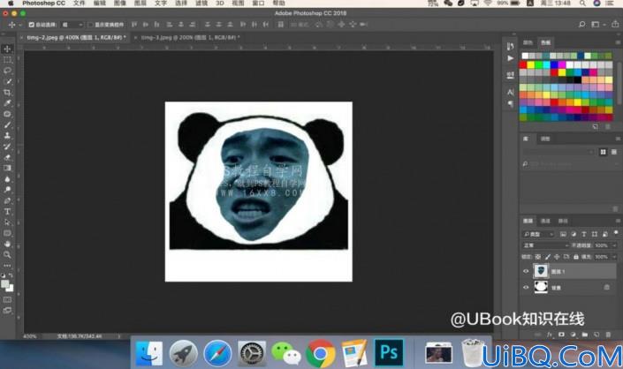
Task: Open the Layers panel menu
Action: point(618,221)
